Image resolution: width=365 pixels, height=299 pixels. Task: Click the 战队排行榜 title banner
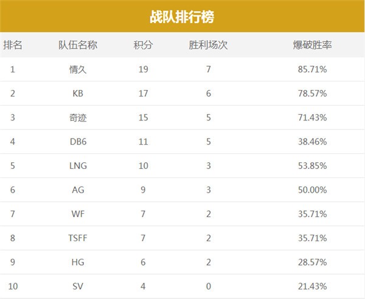tap(182, 16)
